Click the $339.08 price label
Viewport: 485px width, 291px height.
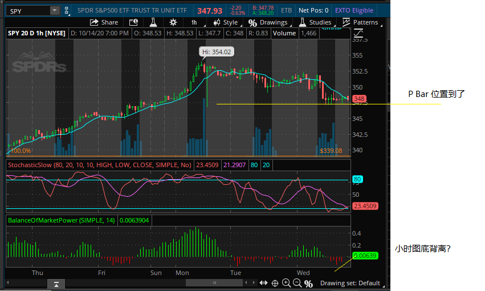pos(331,151)
